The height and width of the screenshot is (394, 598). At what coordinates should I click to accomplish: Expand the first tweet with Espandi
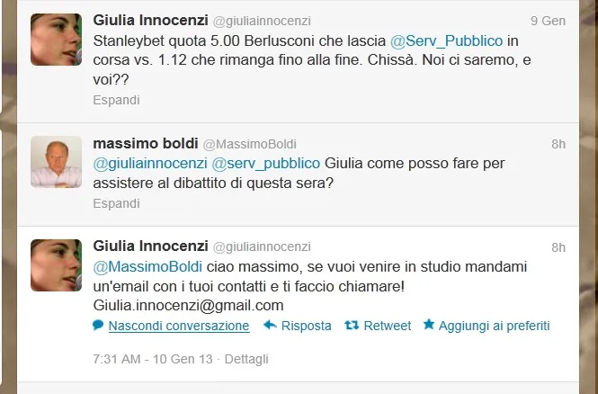(x=116, y=101)
